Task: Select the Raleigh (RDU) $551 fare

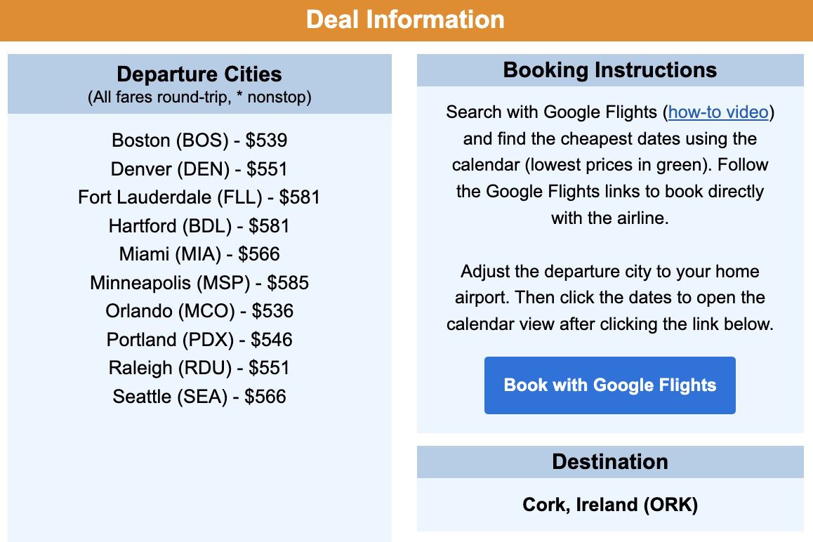Action: (x=199, y=368)
